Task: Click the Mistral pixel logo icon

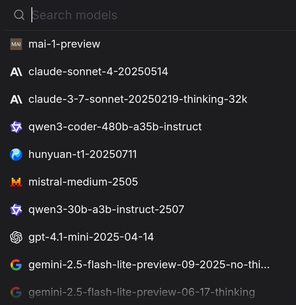Action: (x=16, y=182)
